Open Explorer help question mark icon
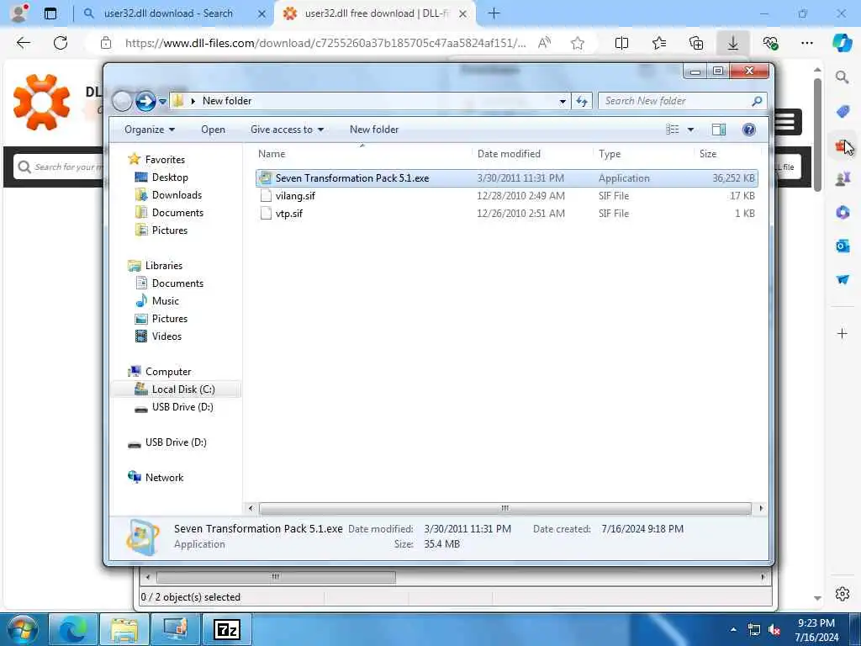 pos(748,130)
